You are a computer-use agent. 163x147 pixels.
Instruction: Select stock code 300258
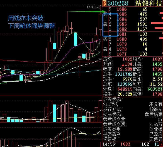pyautogui.click(x=118, y=3)
